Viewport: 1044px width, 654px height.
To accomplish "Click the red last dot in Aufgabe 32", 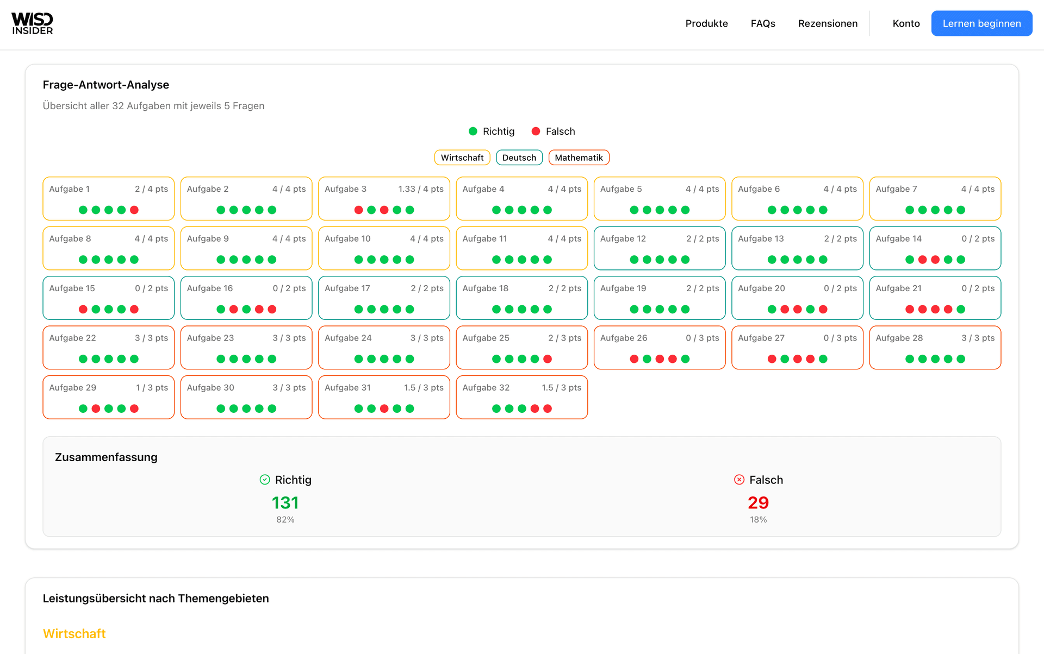I will [x=548, y=408].
